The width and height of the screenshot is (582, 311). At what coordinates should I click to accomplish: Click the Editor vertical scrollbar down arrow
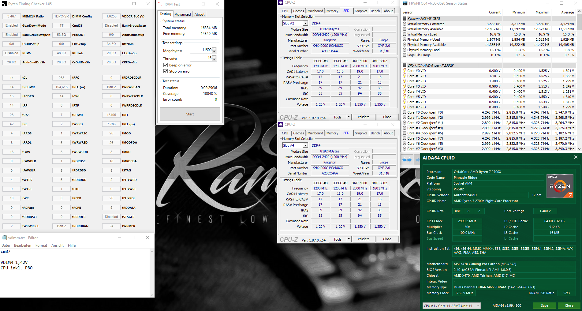[x=152, y=295]
